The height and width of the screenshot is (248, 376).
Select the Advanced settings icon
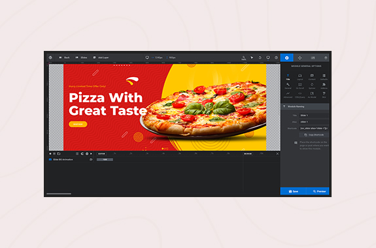288,95
